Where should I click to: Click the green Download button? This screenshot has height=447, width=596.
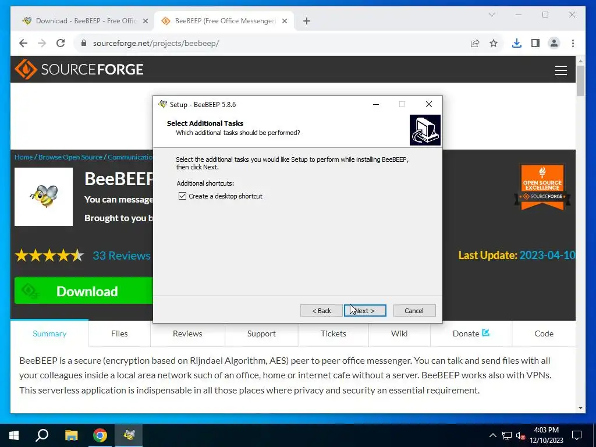click(84, 291)
